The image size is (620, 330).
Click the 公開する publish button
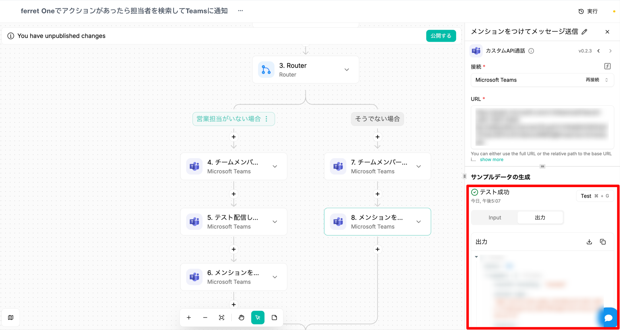click(441, 36)
